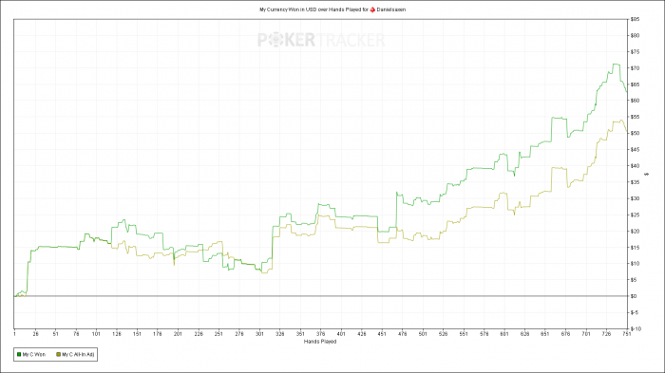Click the "$55" y-axis label
665x373 pixels.
point(635,117)
